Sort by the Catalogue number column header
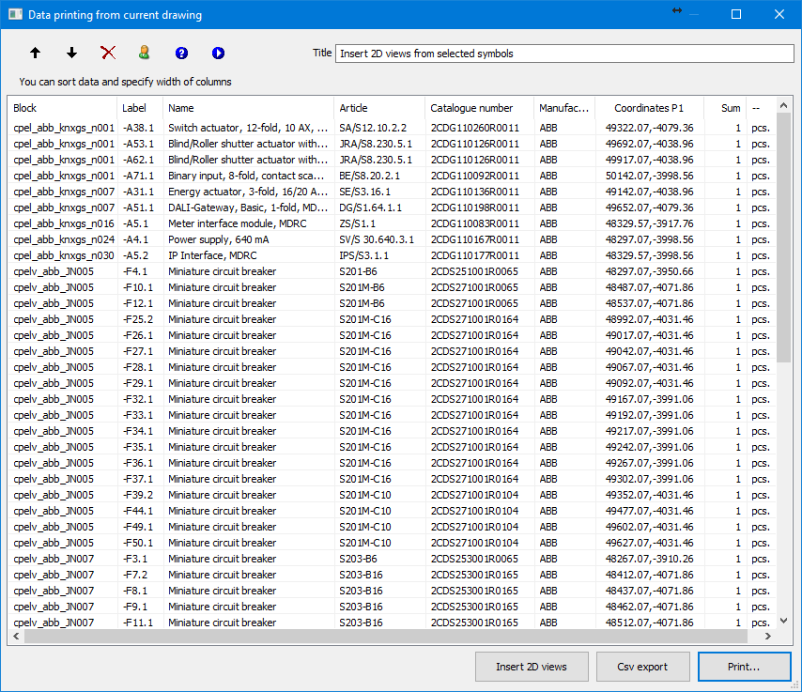 (x=479, y=108)
